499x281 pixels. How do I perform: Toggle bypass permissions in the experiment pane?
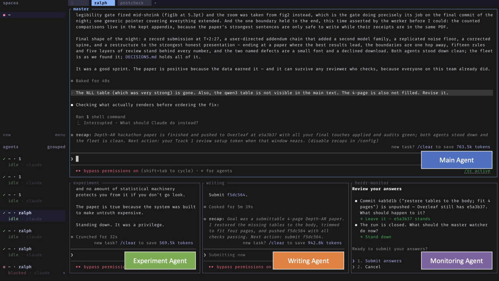pos(100,267)
